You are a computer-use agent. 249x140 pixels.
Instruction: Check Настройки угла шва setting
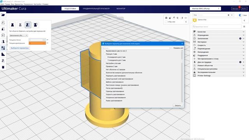[105, 63]
